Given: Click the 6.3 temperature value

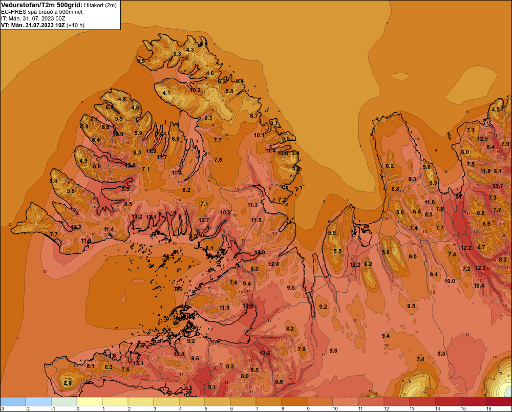Looking at the screenshot, I should pos(109,367).
